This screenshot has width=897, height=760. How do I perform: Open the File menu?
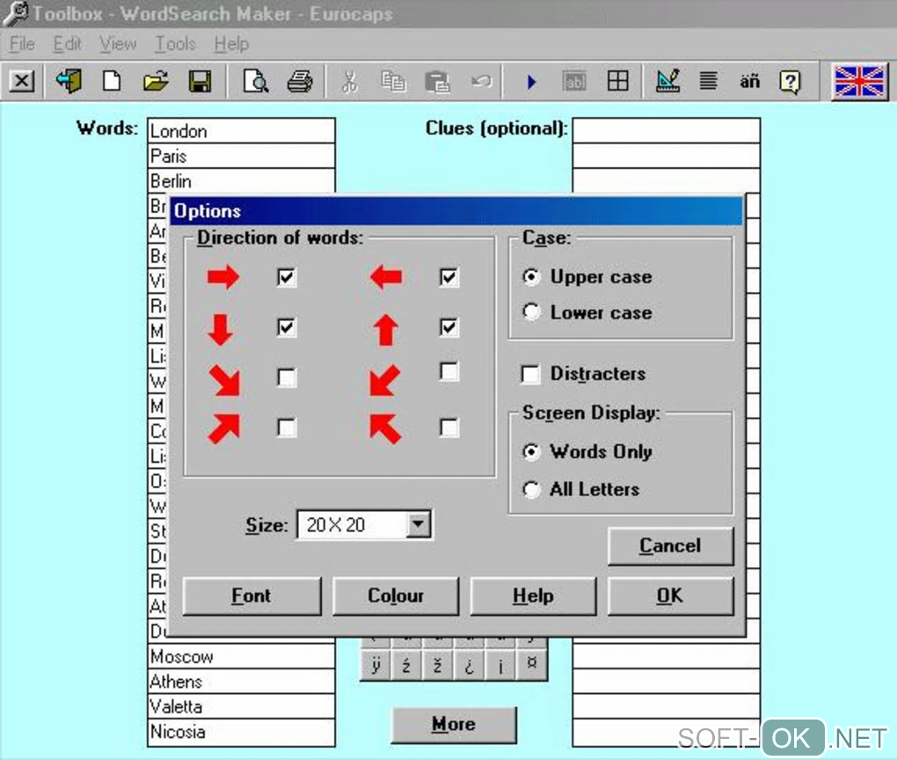[22, 43]
